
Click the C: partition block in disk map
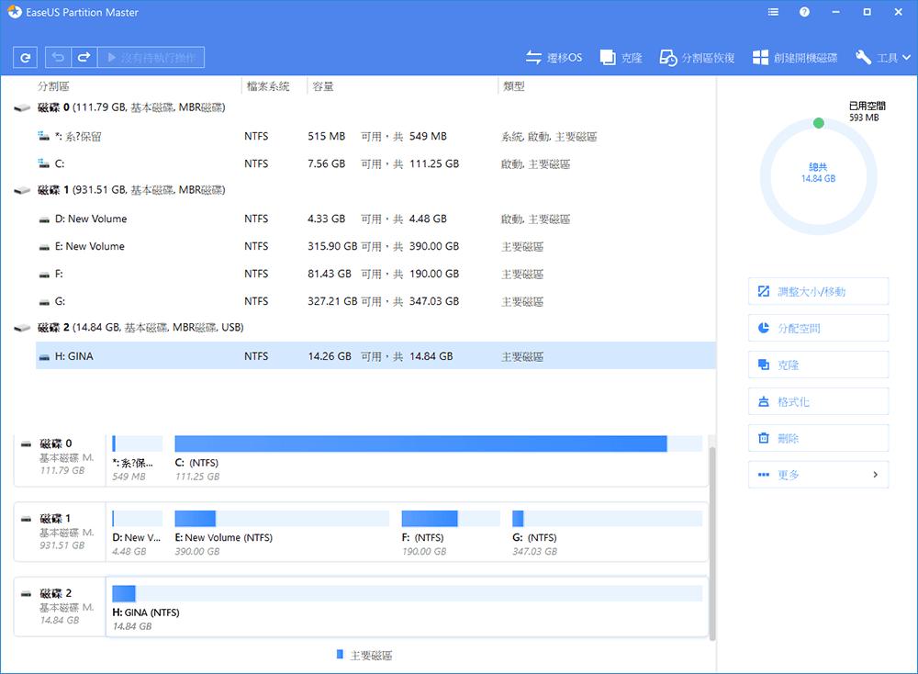click(413, 444)
